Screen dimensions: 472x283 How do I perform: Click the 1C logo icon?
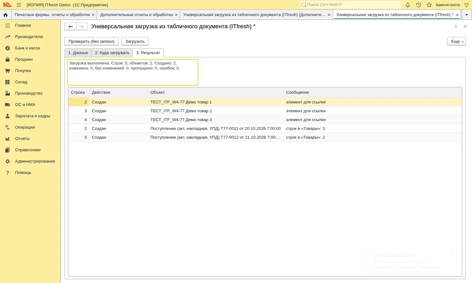pos(7,5)
